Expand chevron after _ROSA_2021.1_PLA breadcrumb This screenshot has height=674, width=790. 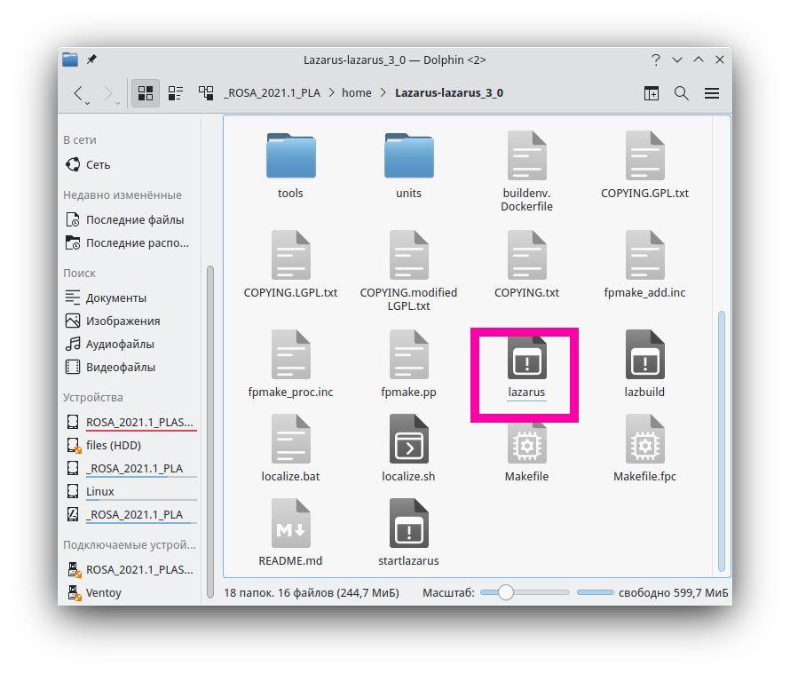click(x=331, y=92)
